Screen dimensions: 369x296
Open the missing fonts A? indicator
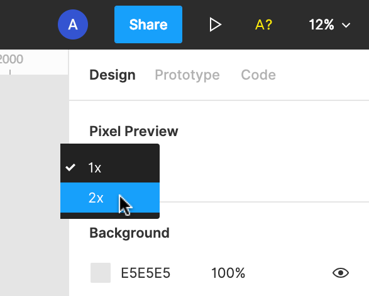pyautogui.click(x=263, y=24)
